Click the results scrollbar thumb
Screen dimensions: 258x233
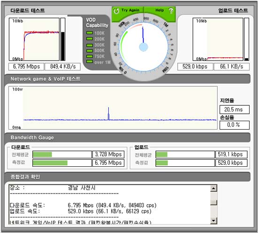click(x=213, y=202)
